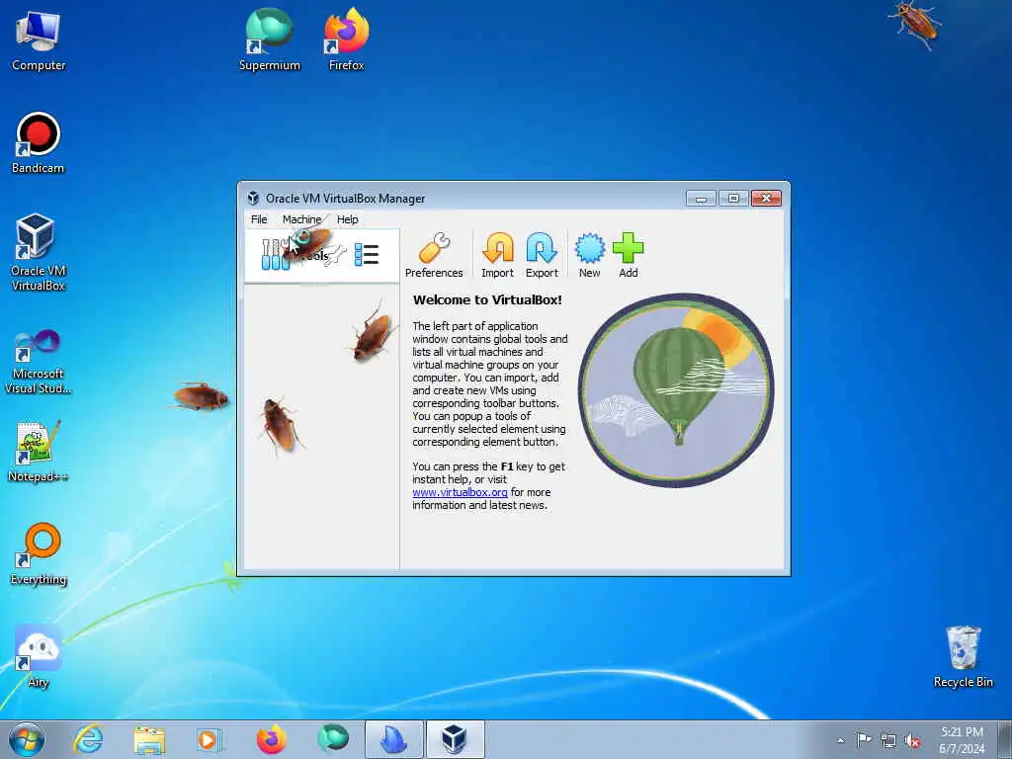Select the Bandicam desktop shortcut

click(x=39, y=143)
